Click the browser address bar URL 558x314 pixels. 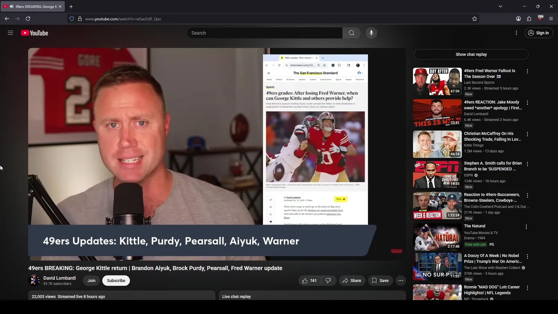123,19
